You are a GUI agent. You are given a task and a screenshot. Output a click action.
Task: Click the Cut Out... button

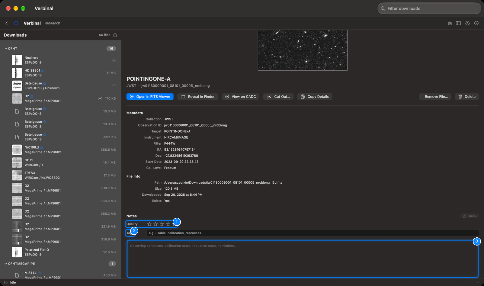coord(278,97)
